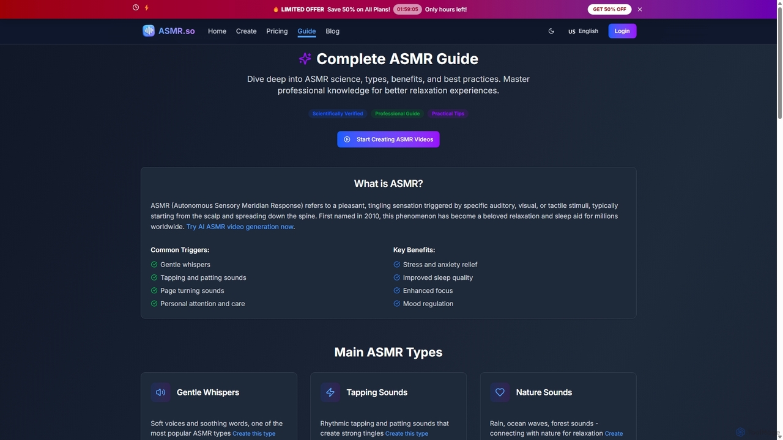The height and width of the screenshot is (440, 783).
Task: Click the Only hours left! text
Action: [446, 9]
